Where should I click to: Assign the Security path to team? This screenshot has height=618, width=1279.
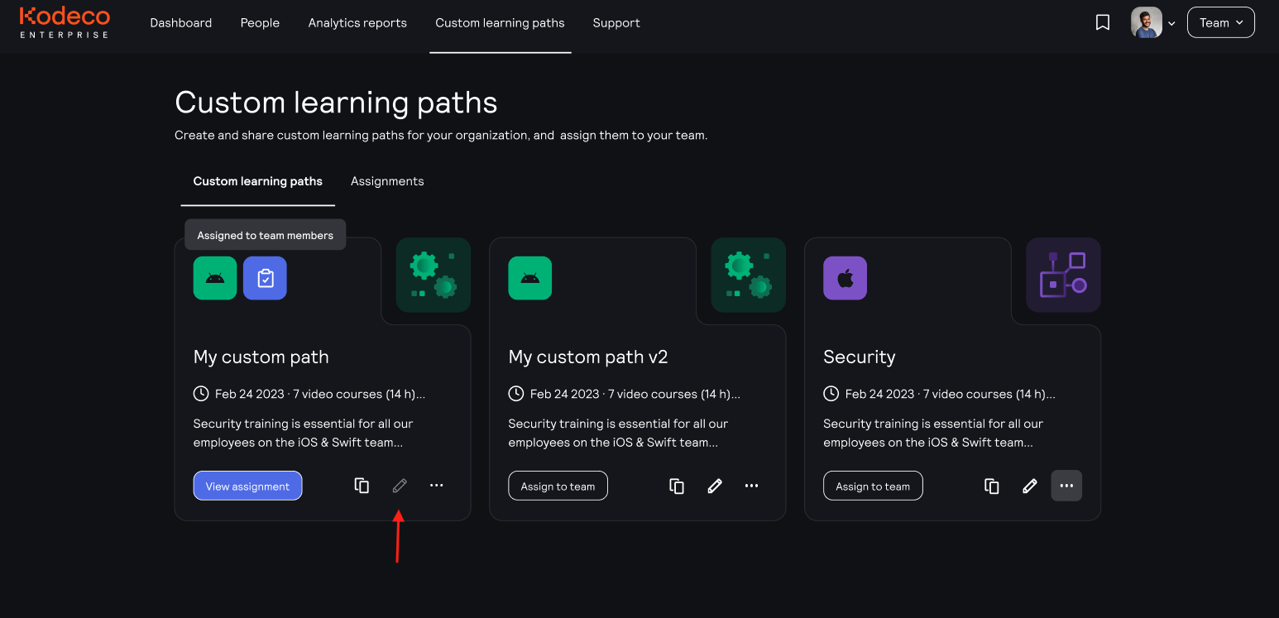[x=873, y=486]
